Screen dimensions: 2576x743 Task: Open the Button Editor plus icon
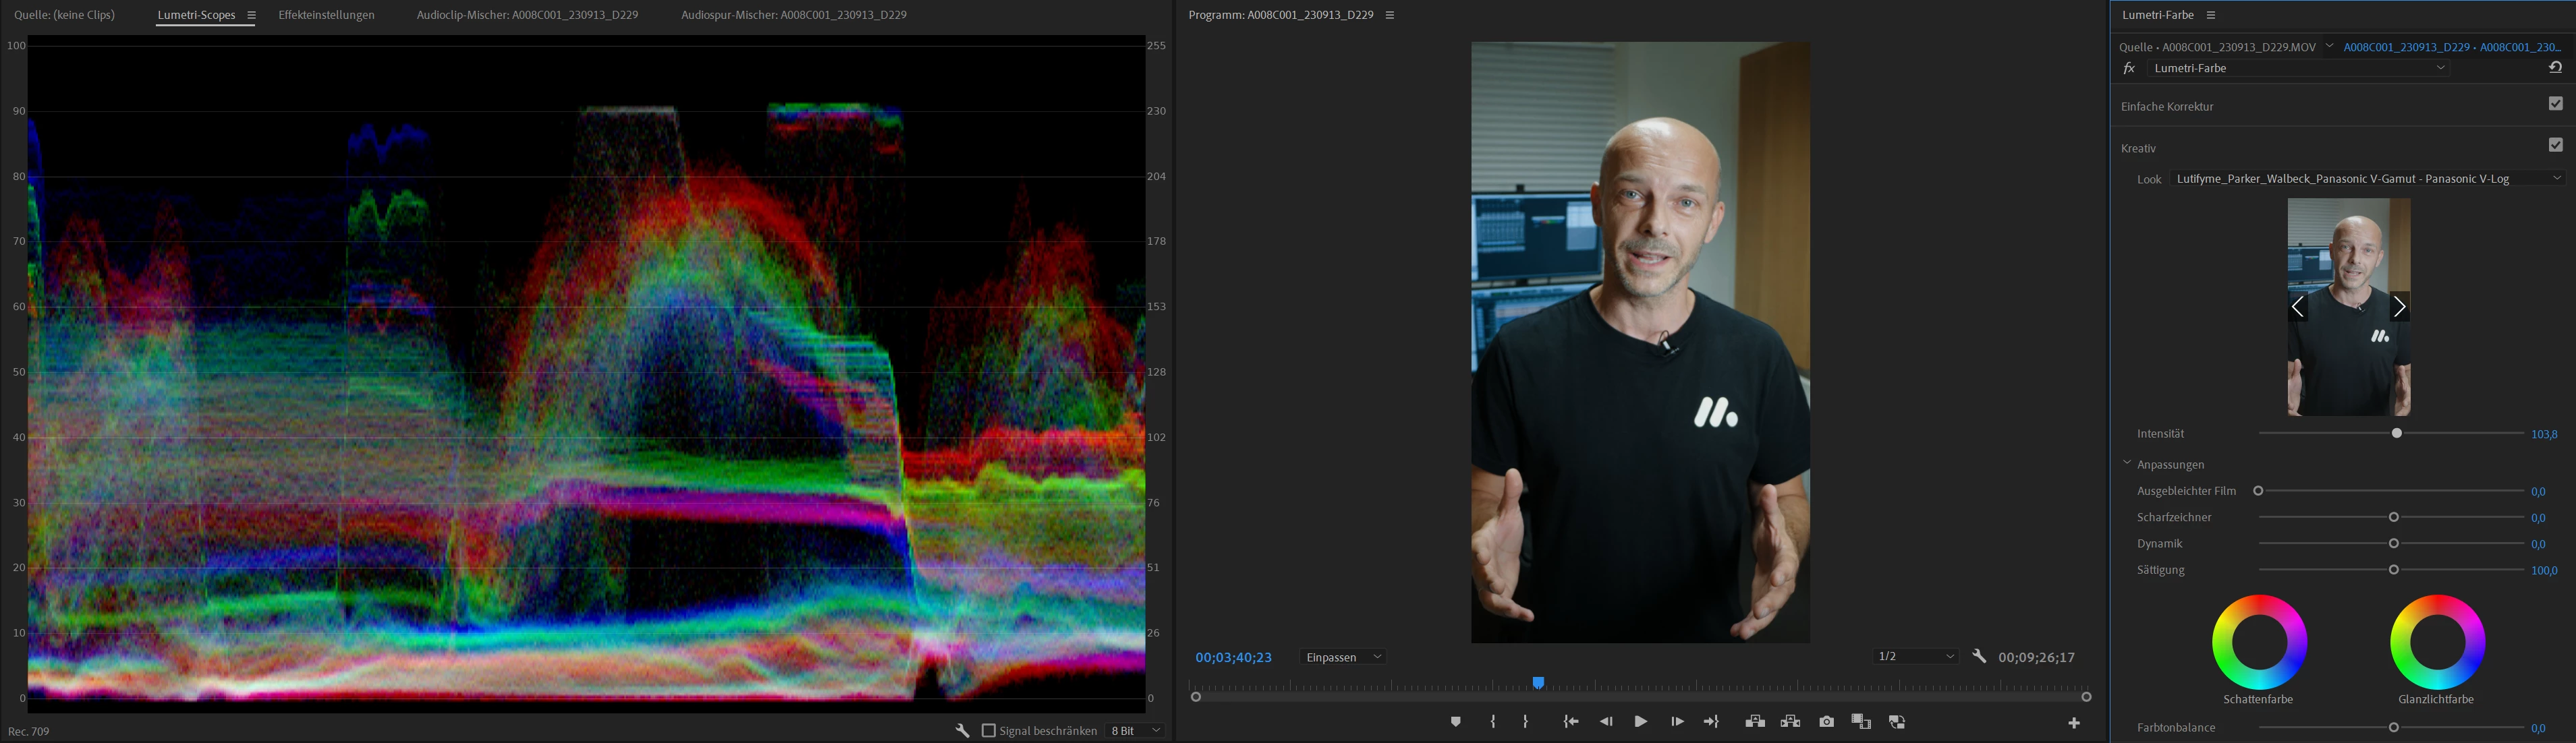tap(2074, 723)
